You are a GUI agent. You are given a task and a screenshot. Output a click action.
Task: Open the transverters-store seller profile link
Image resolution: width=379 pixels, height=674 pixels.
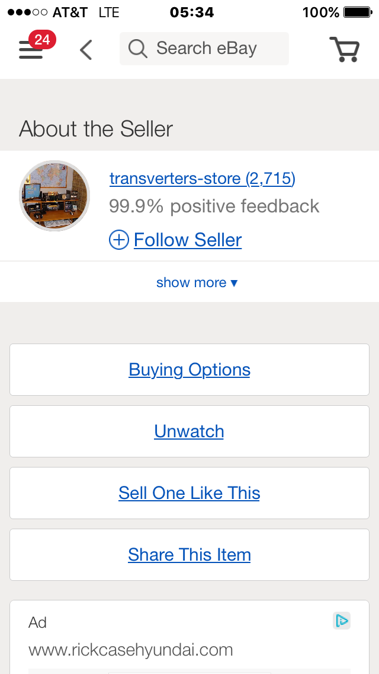point(175,178)
